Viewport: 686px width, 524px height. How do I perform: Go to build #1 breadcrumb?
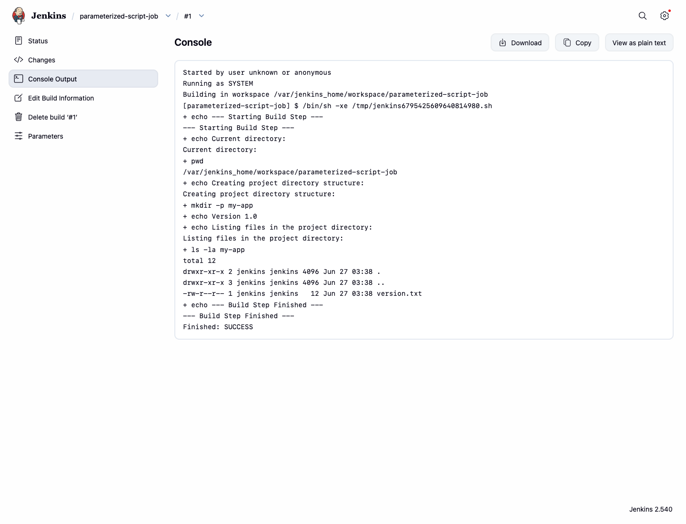tap(188, 16)
